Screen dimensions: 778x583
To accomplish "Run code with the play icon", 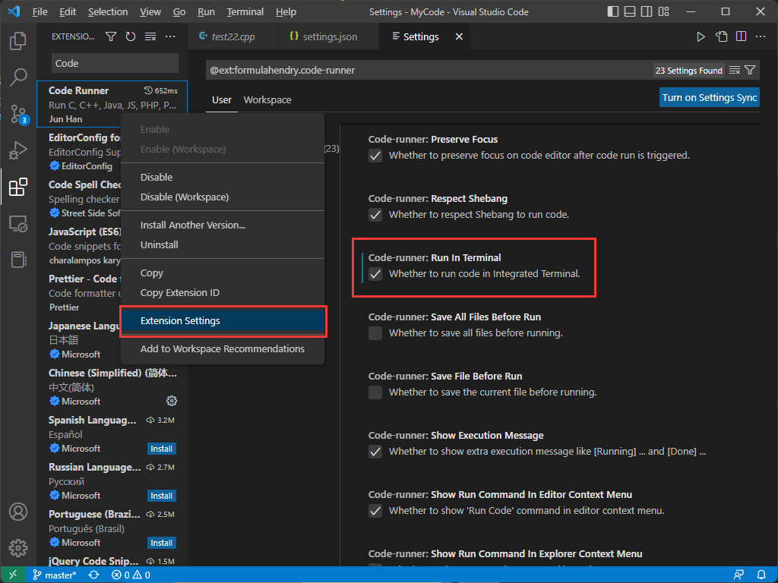I will (x=701, y=36).
